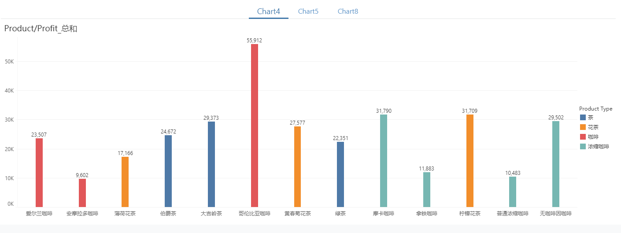The width and height of the screenshot is (621, 233).
Task: Click the Product/Profit_总和 chart title
Action: [41, 29]
